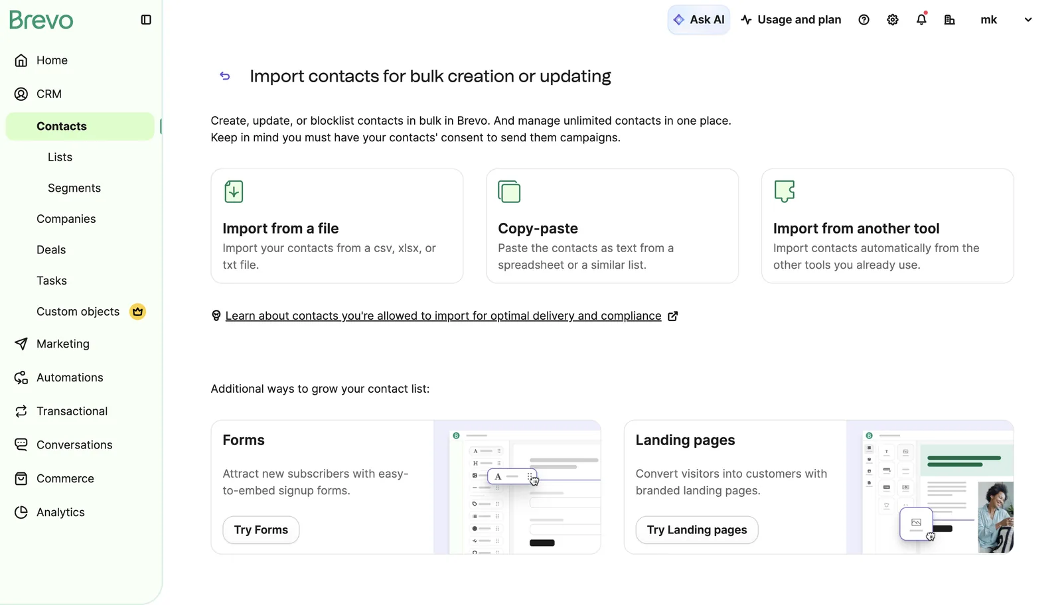Click the Try Forms button
This screenshot has width=1062, height=605.
[x=261, y=530]
